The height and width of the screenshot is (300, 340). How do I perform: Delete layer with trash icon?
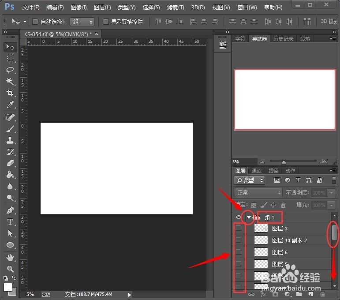pyautogui.click(x=322, y=294)
